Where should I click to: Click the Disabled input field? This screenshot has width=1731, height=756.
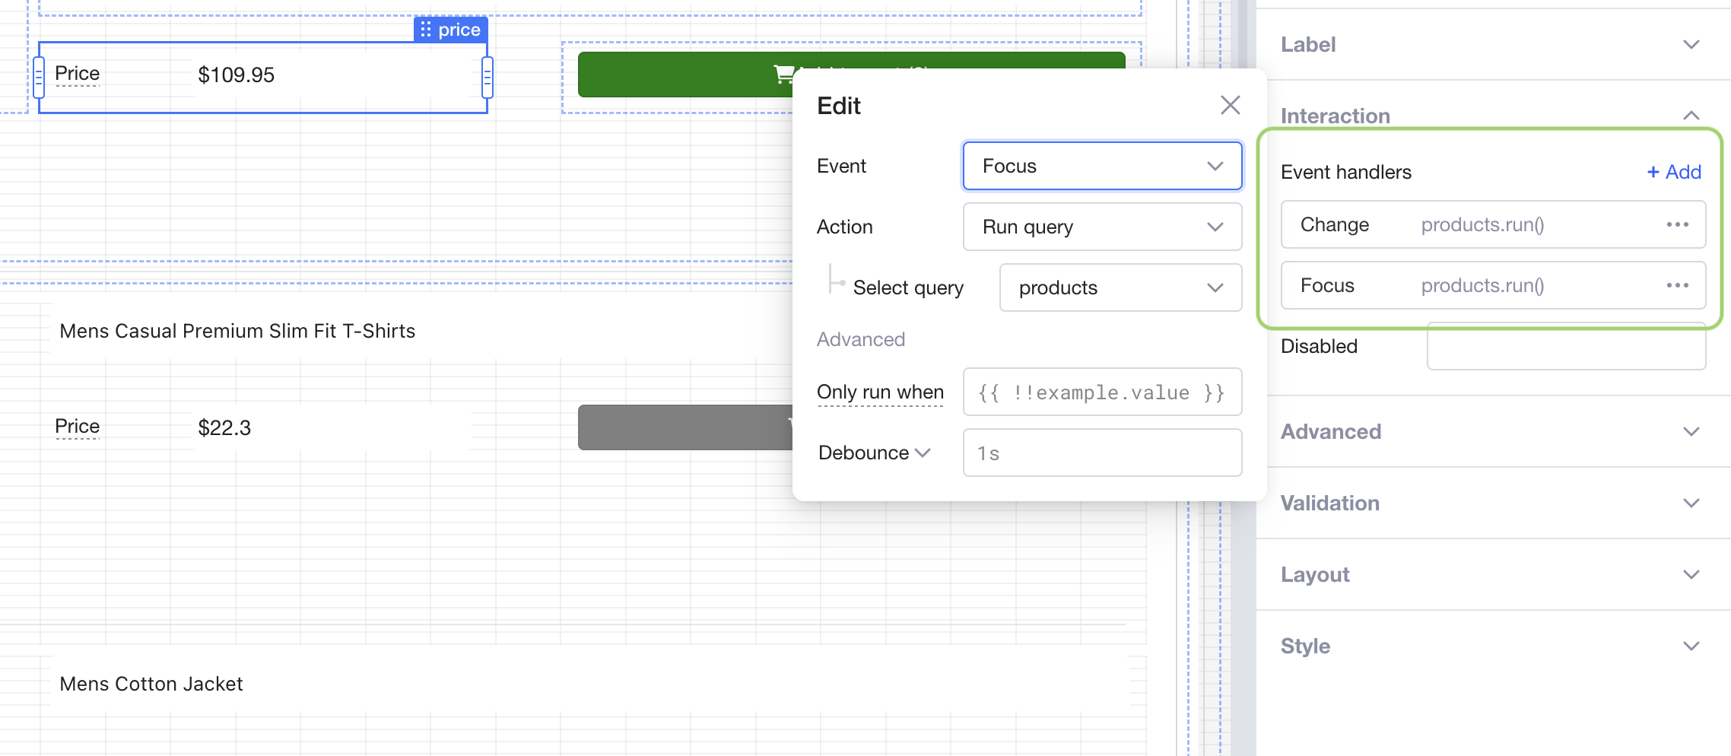[1565, 348]
